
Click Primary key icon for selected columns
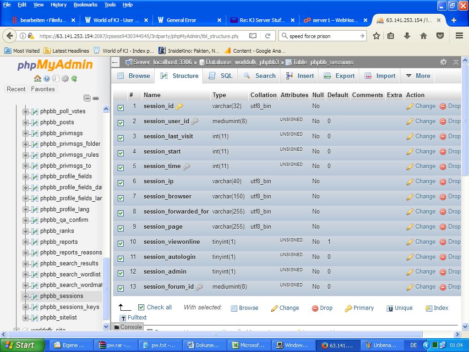click(x=359, y=308)
